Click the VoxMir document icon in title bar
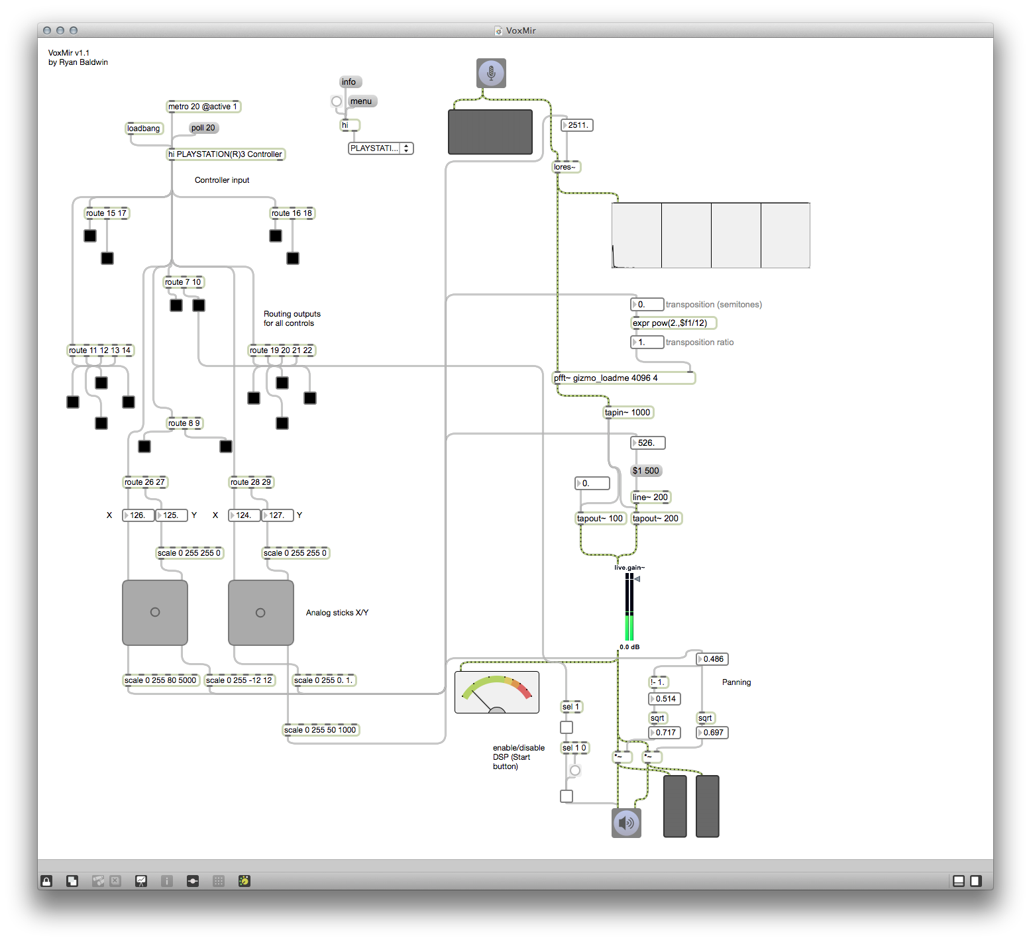This screenshot has width=1031, height=942. pyautogui.click(x=498, y=30)
